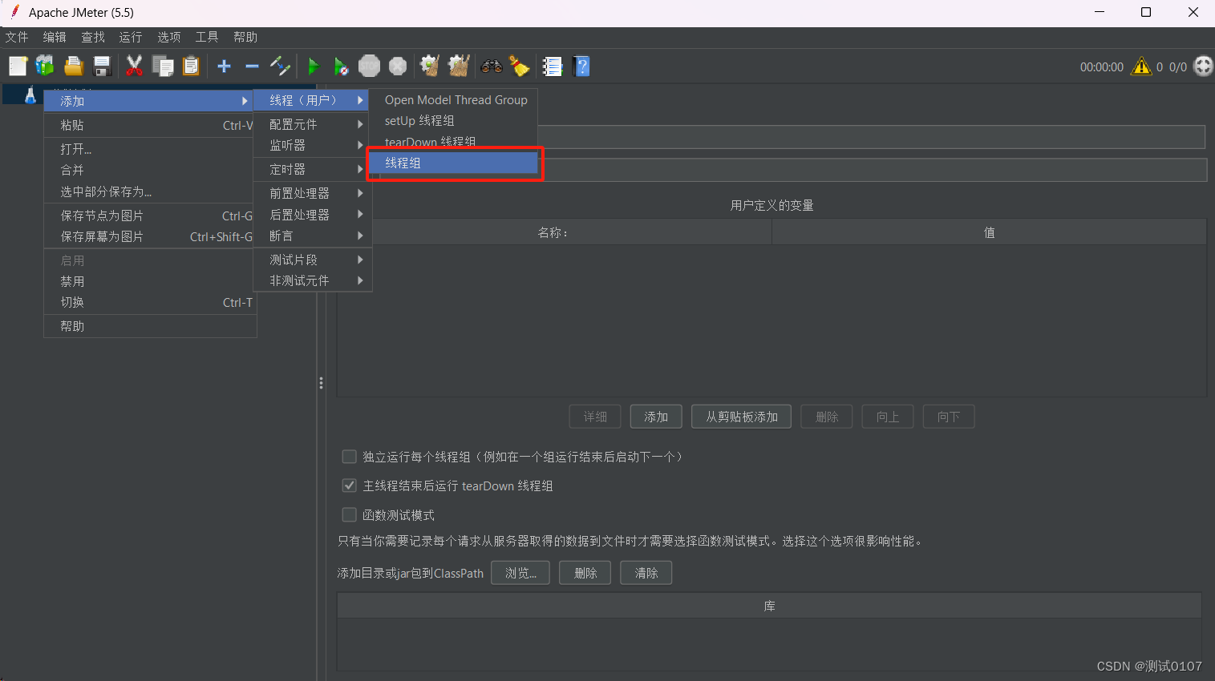The image size is (1215, 681).
Task: Save the test plan with floppy icon
Action: tap(102, 66)
